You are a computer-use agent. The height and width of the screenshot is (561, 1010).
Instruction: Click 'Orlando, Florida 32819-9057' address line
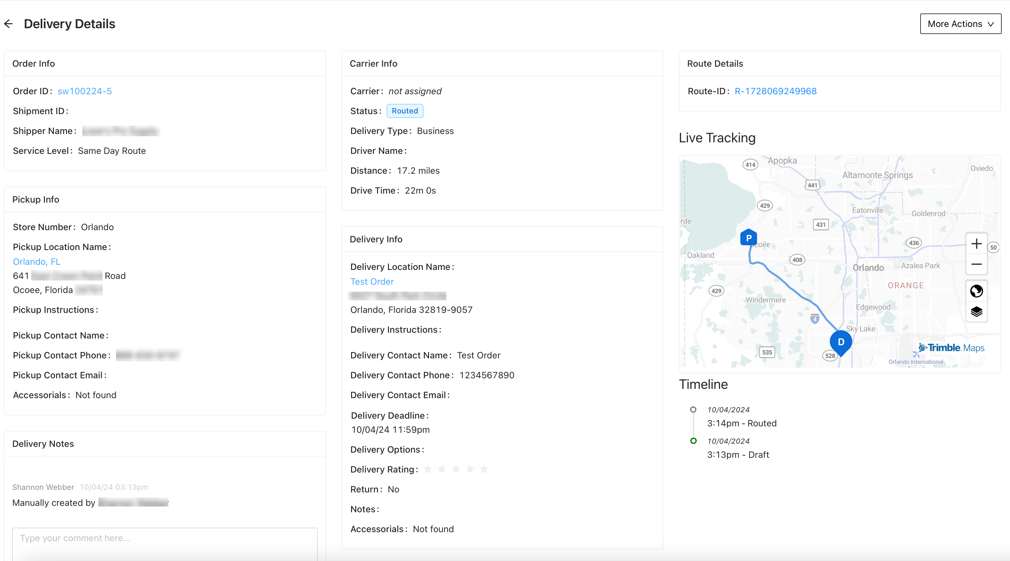[x=411, y=310]
